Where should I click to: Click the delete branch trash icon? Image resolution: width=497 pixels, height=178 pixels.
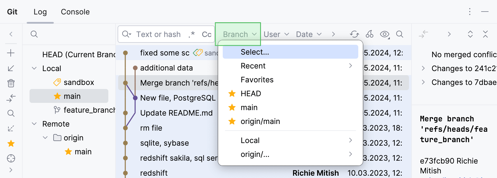click(11, 84)
